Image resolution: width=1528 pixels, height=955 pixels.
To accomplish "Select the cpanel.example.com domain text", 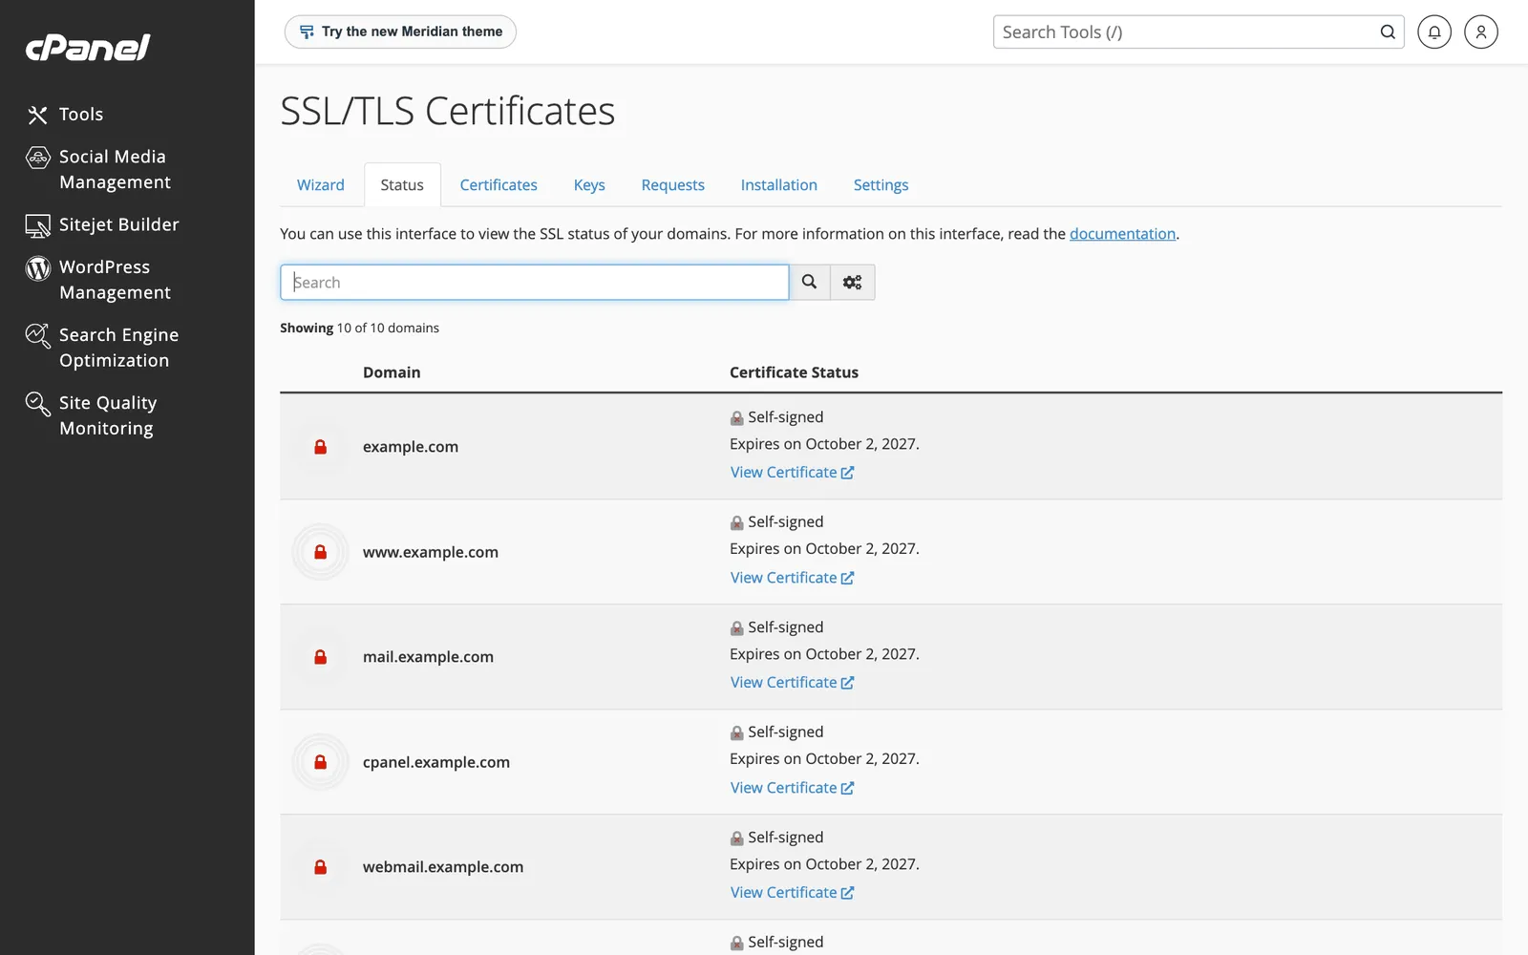I will [x=436, y=762].
